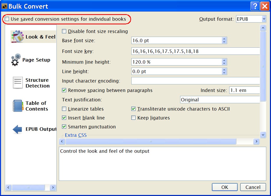Open the EPUB Output section
This screenshot has height=196, width=271.
34,129
